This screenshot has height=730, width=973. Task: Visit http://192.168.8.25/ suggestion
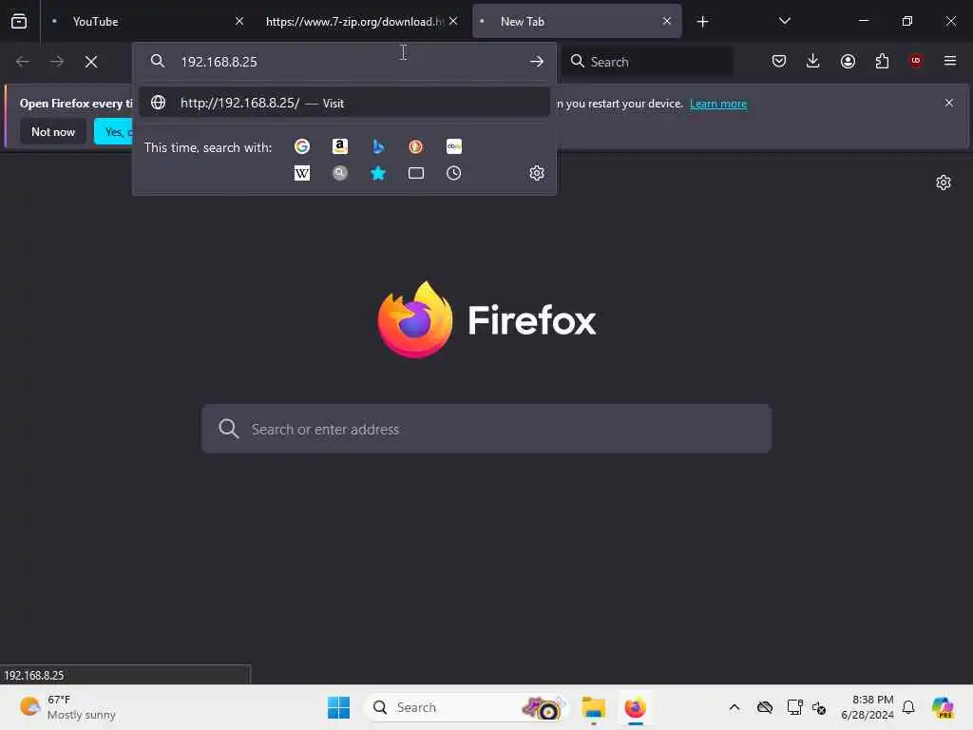tap(344, 103)
